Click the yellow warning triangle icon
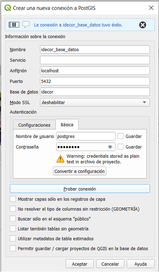This screenshot has width=159, height=272. 60,159
